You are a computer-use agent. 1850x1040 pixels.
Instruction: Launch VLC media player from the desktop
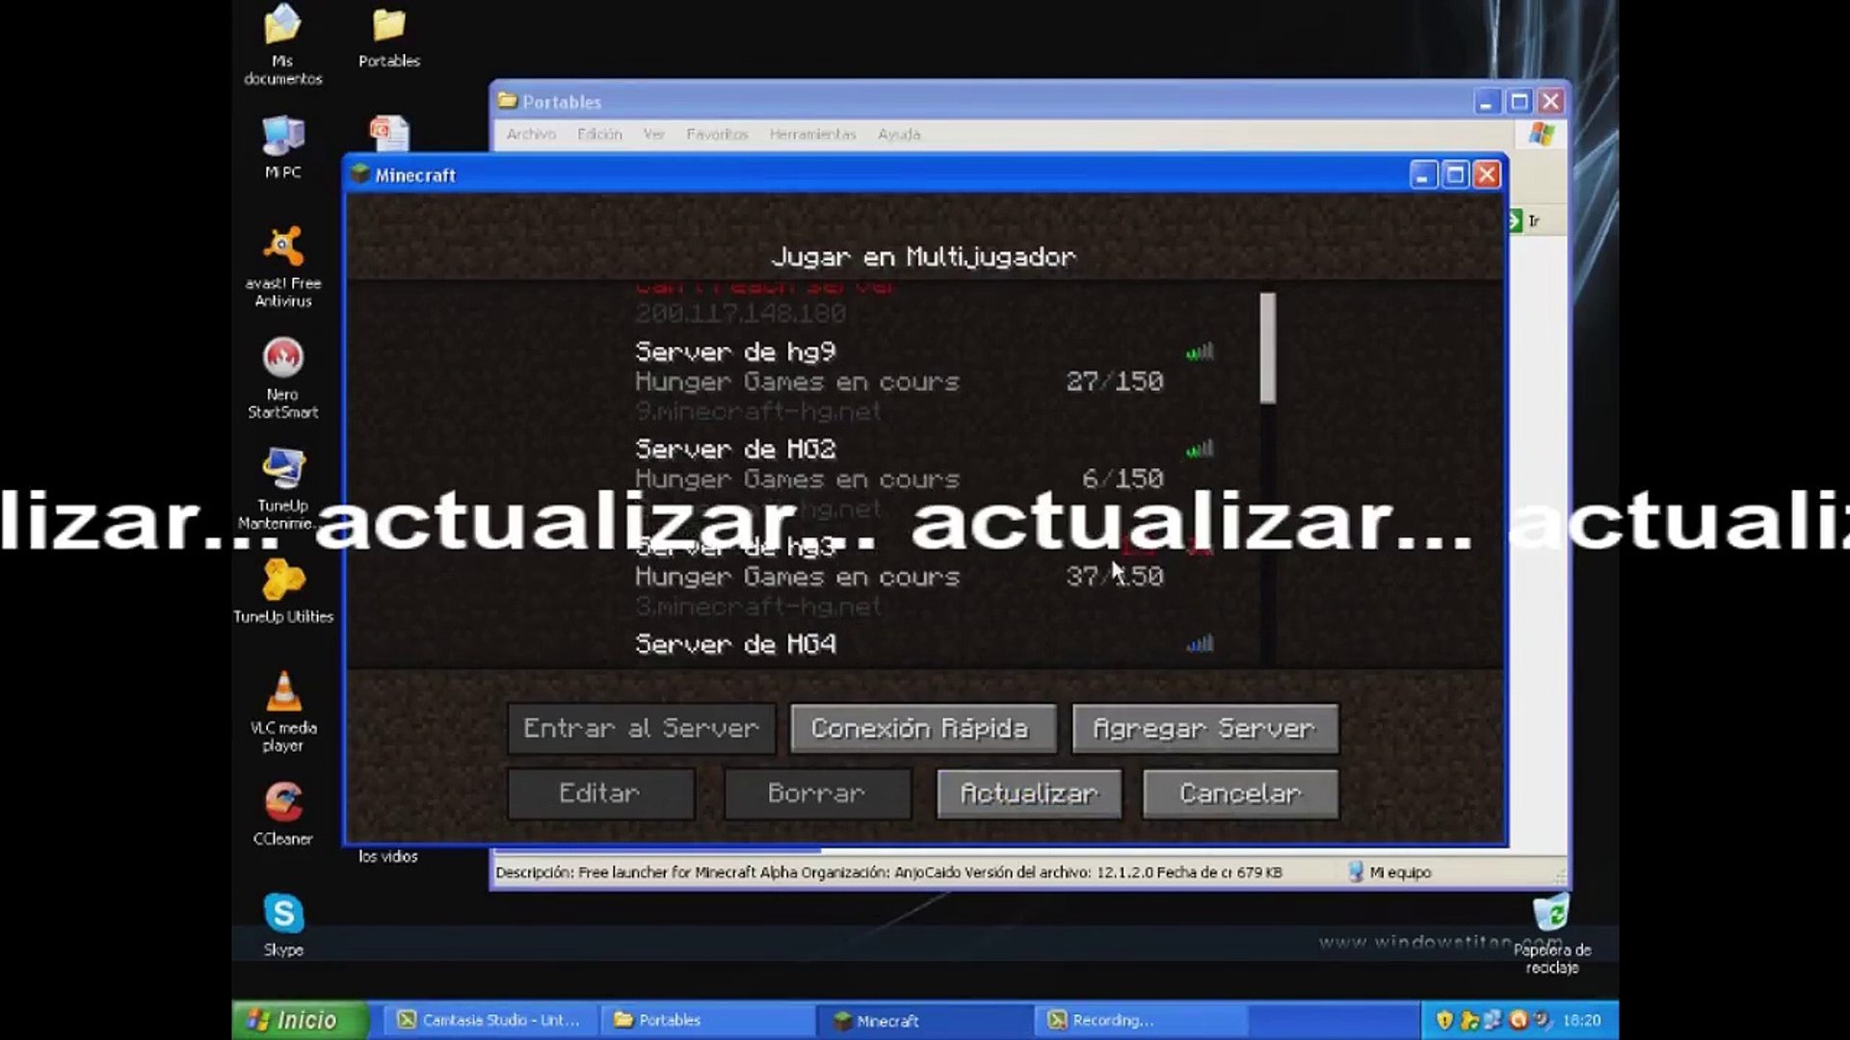coord(282,692)
